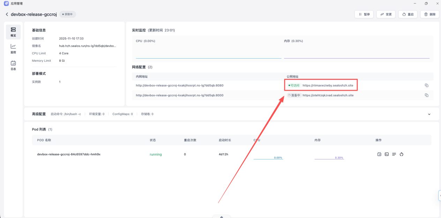Viewport: 441px width, 218px height.
Task: Click the ConfigMaps: 0 entry
Action: 122,114
